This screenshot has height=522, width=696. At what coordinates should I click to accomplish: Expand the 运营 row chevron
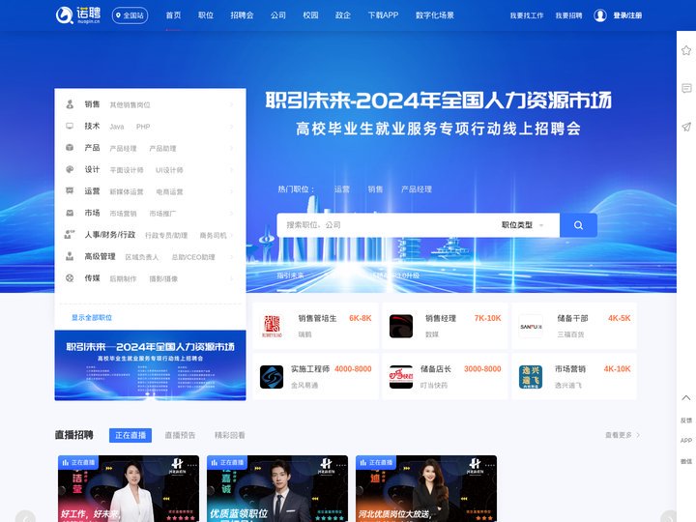232,191
